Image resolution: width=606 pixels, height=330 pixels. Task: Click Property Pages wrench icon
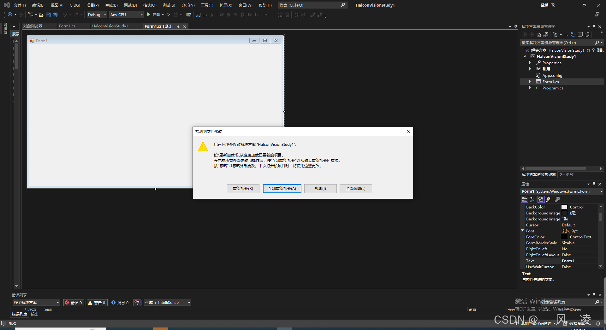click(557, 199)
